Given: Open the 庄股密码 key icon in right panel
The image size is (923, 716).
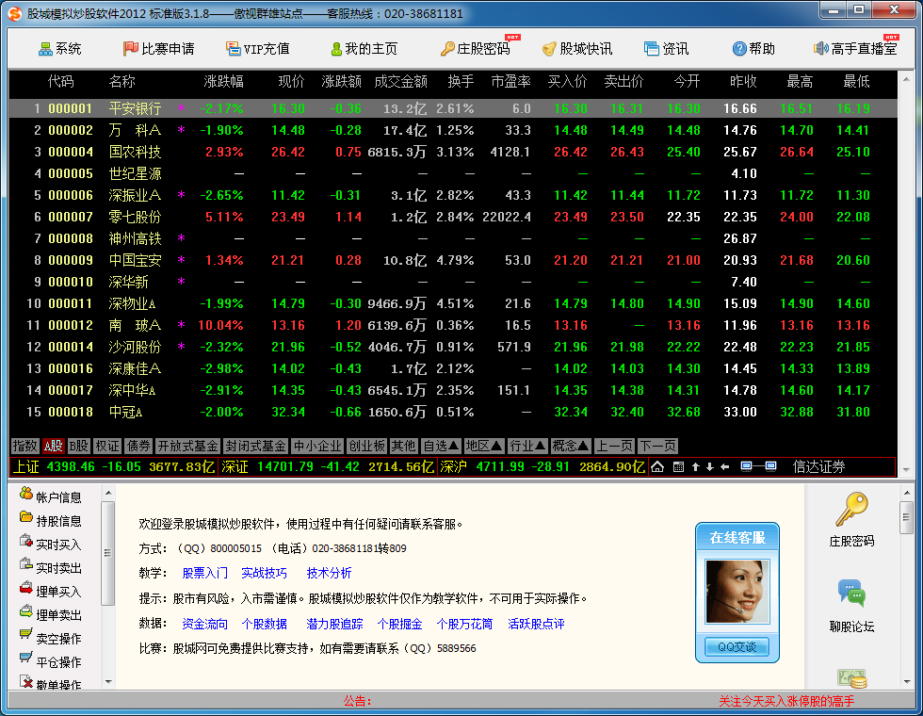Looking at the screenshot, I should [x=851, y=511].
